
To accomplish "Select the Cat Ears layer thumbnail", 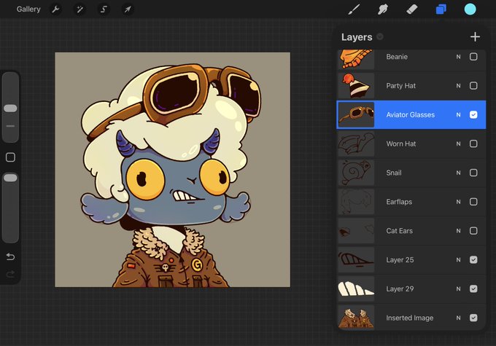I will (x=356, y=231).
